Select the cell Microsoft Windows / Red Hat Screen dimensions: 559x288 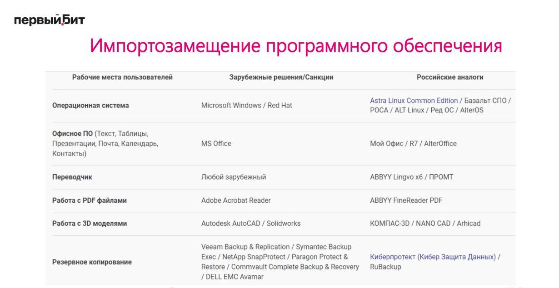pos(247,105)
